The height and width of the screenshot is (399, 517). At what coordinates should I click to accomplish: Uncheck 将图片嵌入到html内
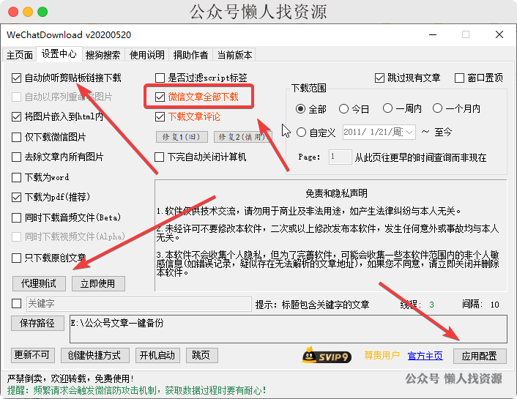pyautogui.click(x=17, y=116)
